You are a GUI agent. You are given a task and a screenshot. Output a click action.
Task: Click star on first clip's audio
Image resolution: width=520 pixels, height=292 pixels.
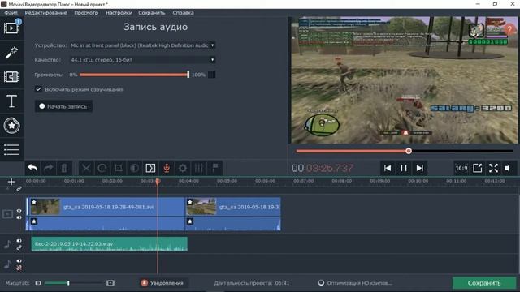coord(34,221)
